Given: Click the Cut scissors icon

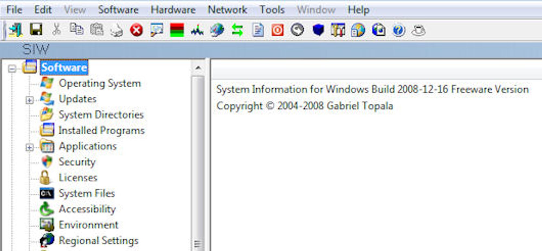Looking at the screenshot, I should point(56,29).
